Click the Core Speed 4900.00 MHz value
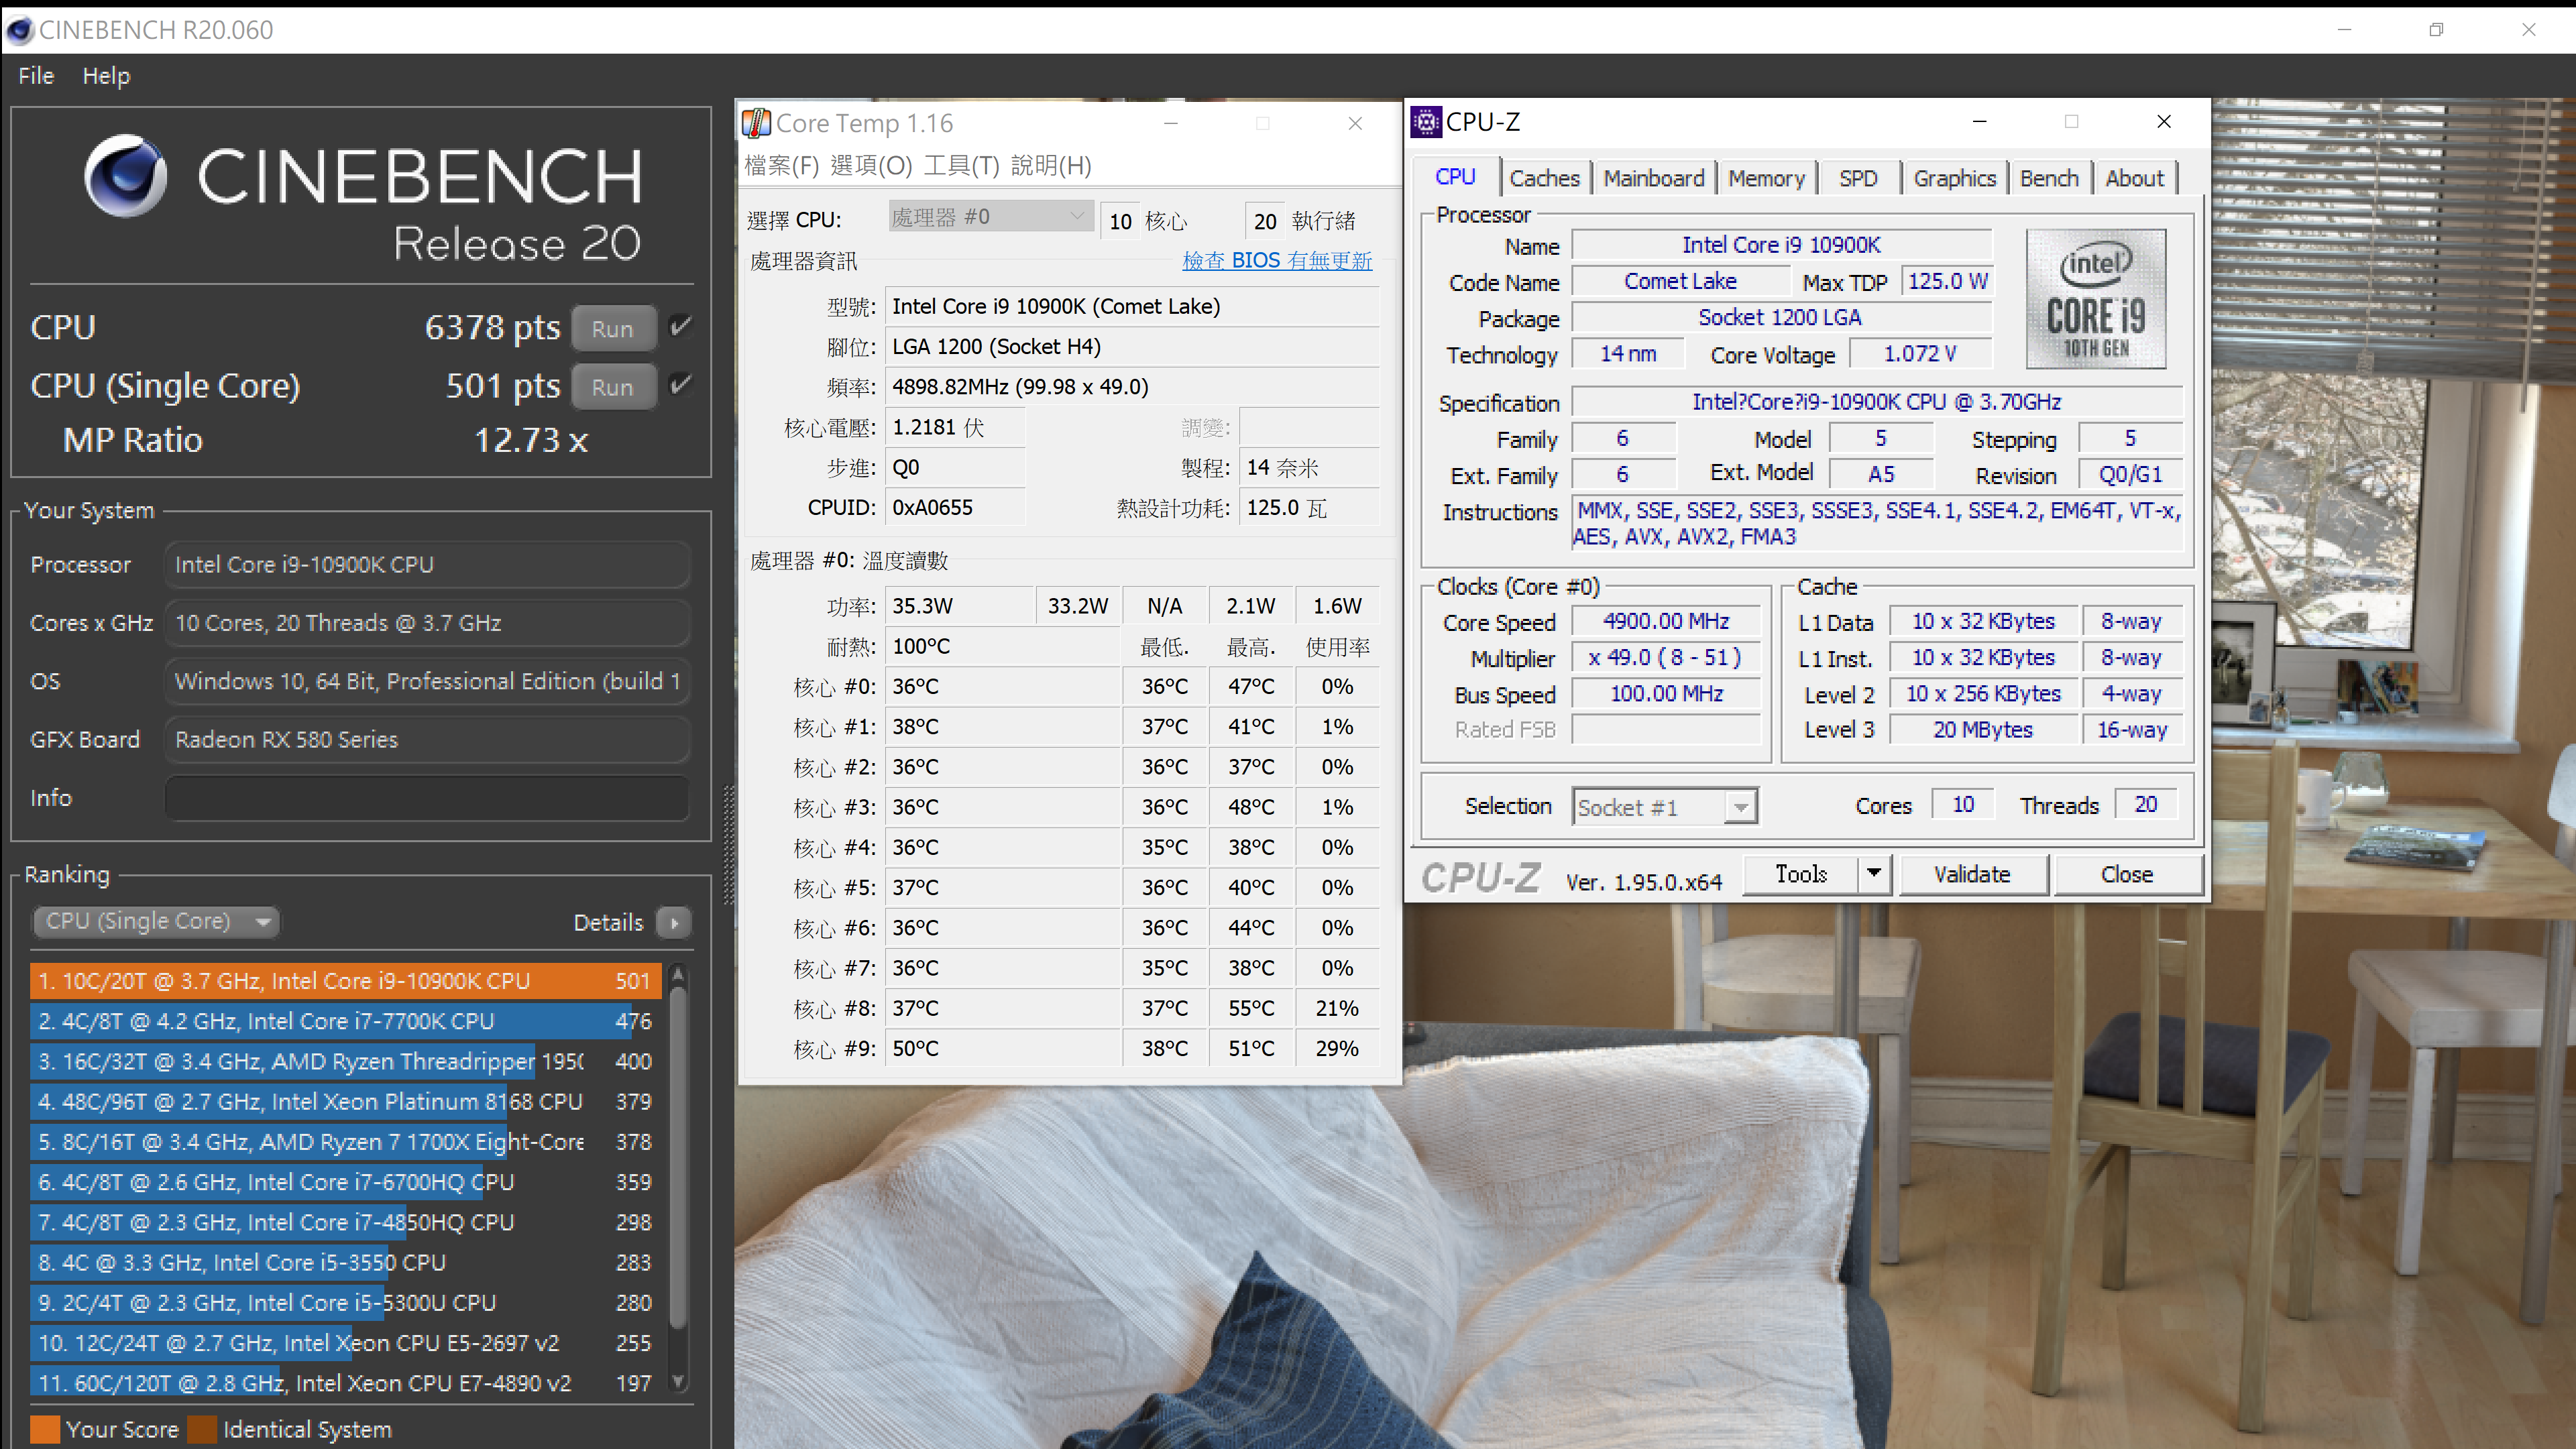The width and height of the screenshot is (2576, 1449). pos(1665,621)
